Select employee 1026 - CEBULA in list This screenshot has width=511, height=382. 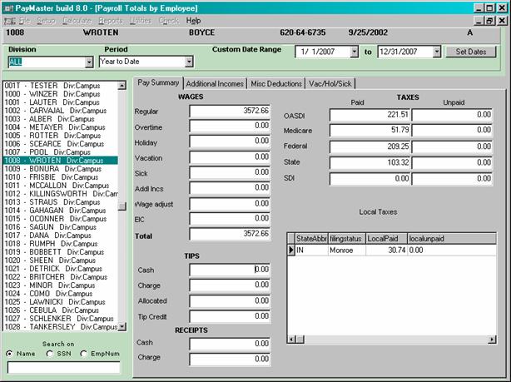pyautogui.click(x=60, y=310)
